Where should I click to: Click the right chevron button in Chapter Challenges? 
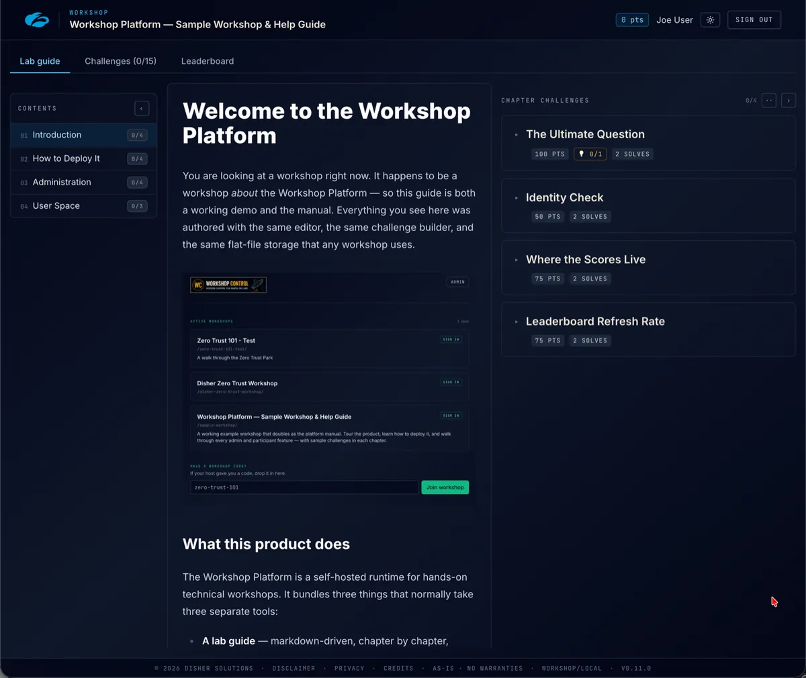click(789, 101)
